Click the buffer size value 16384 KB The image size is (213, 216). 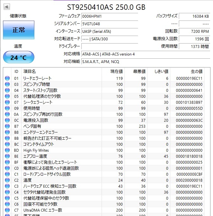pyautogui.click(x=194, y=16)
